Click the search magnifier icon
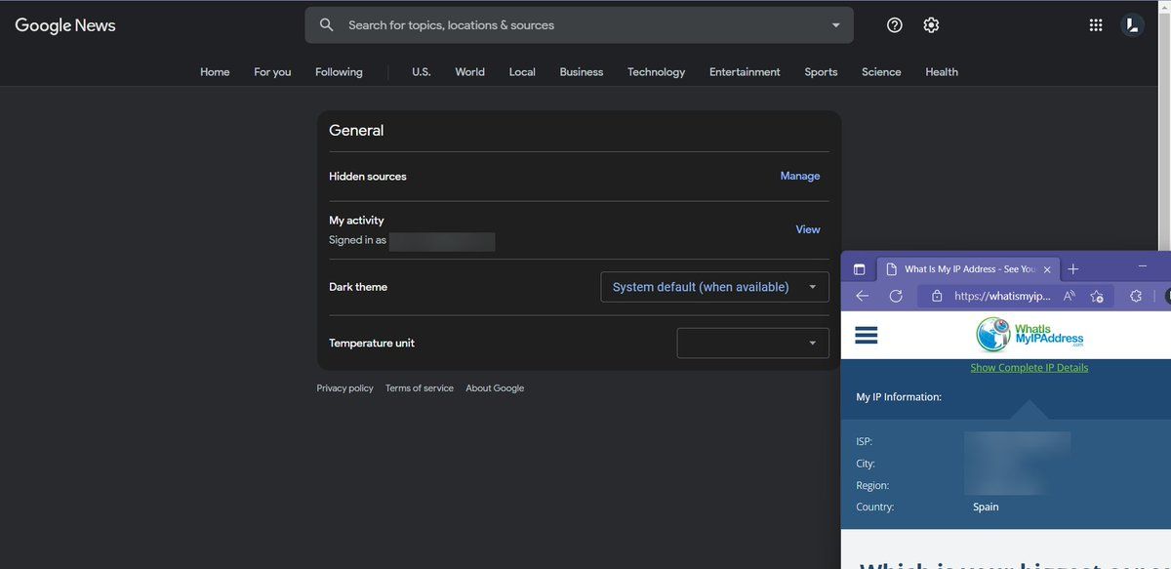This screenshot has height=569, width=1171. click(327, 25)
